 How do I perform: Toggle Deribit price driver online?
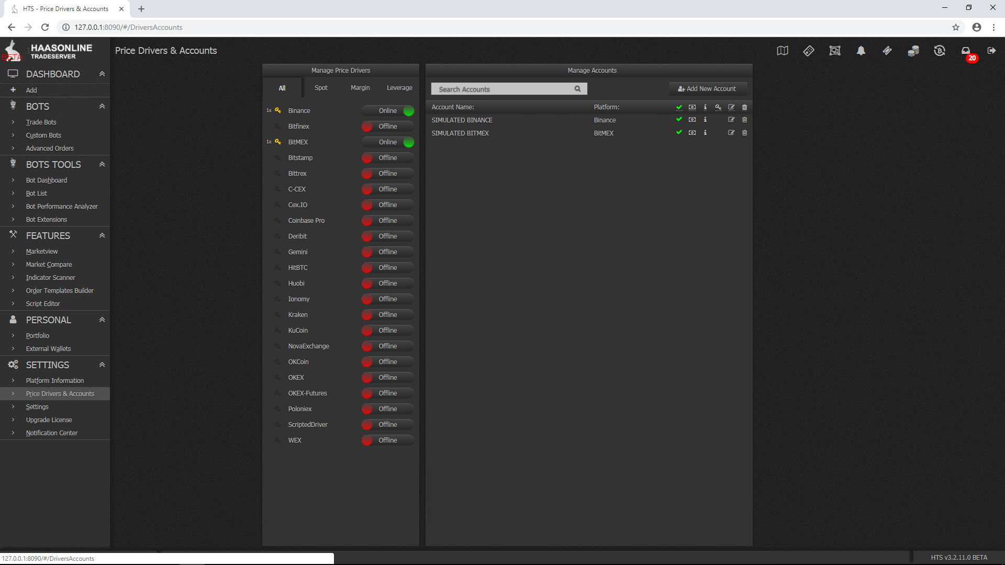click(388, 236)
